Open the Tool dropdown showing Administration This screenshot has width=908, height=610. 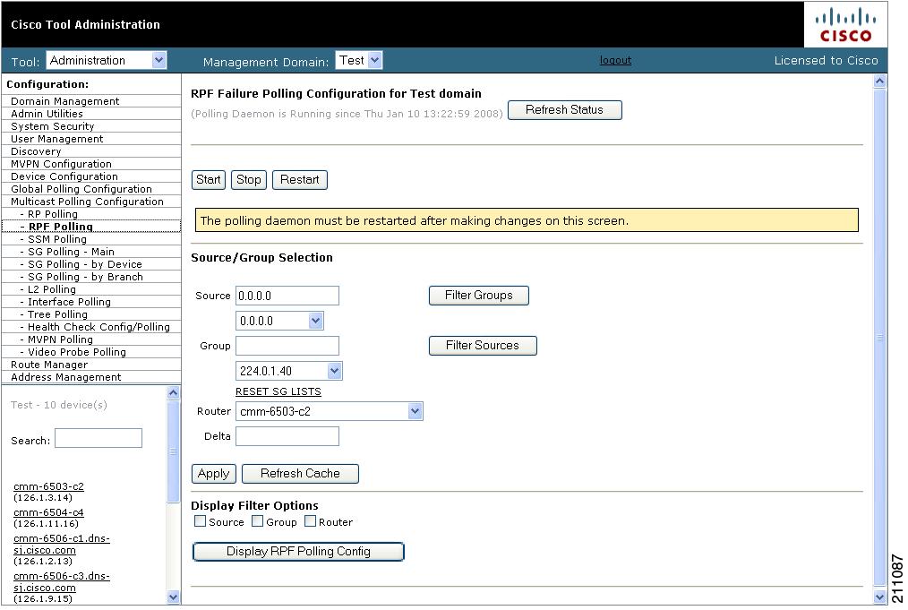click(107, 60)
